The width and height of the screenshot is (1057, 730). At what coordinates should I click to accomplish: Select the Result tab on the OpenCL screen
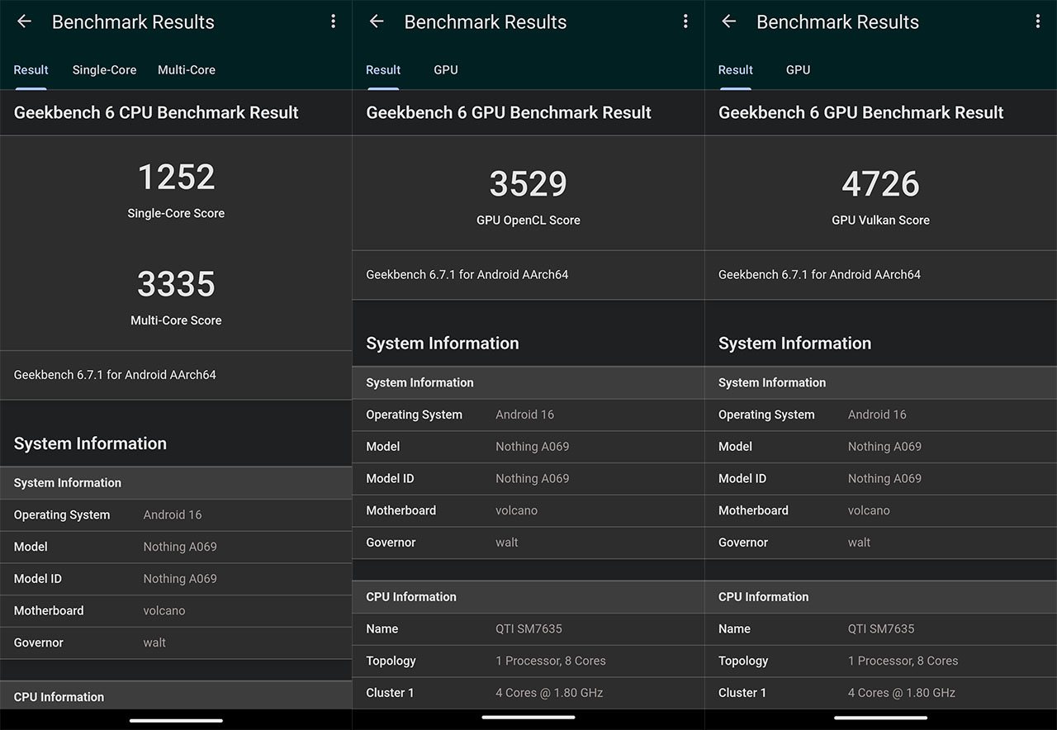point(383,70)
